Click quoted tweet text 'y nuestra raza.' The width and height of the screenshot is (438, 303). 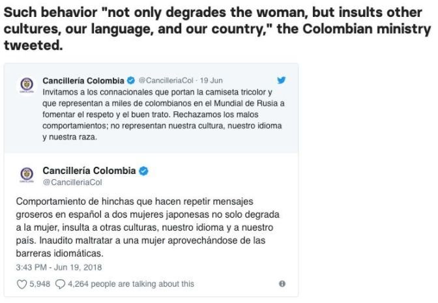pyautogui.click(x=70, y=137)
